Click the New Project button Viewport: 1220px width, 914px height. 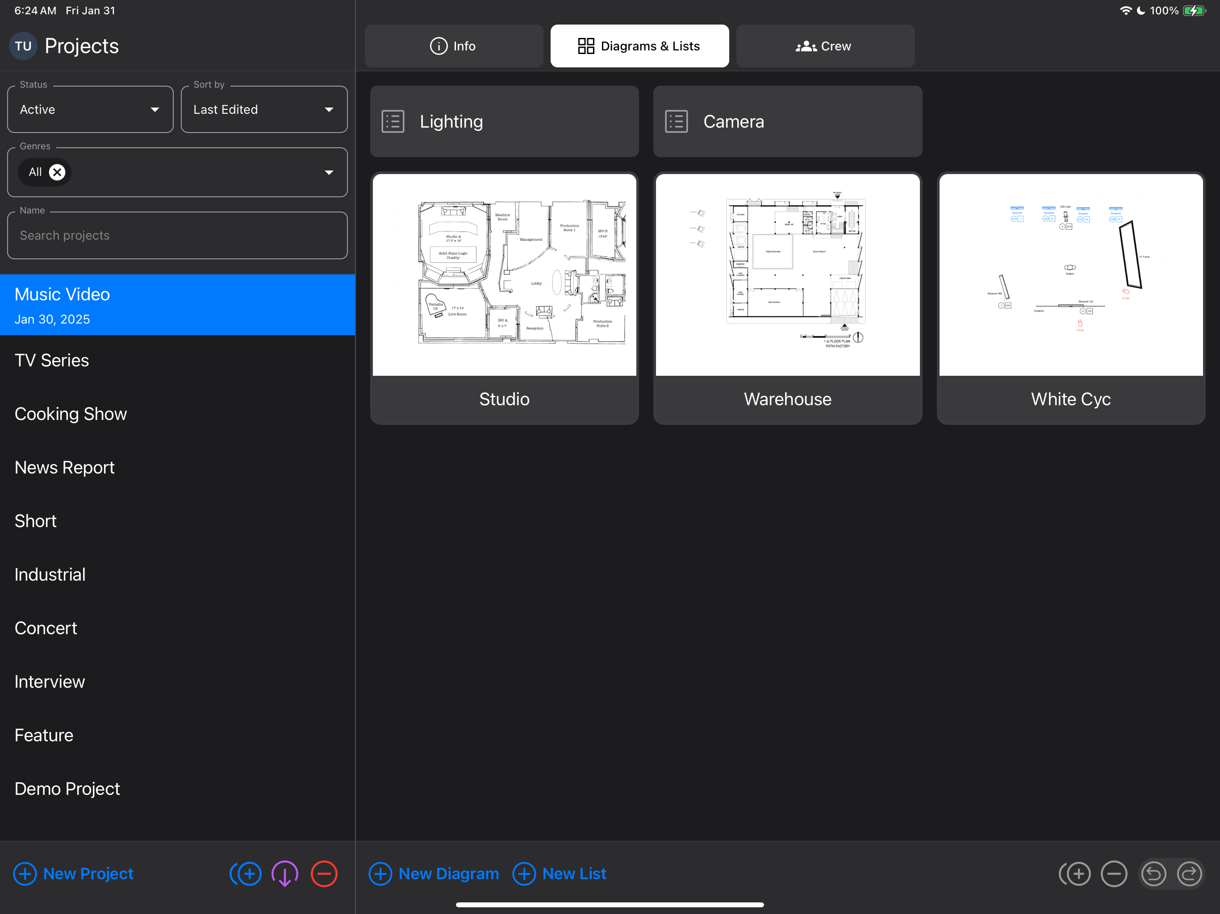tap(73, 874)
